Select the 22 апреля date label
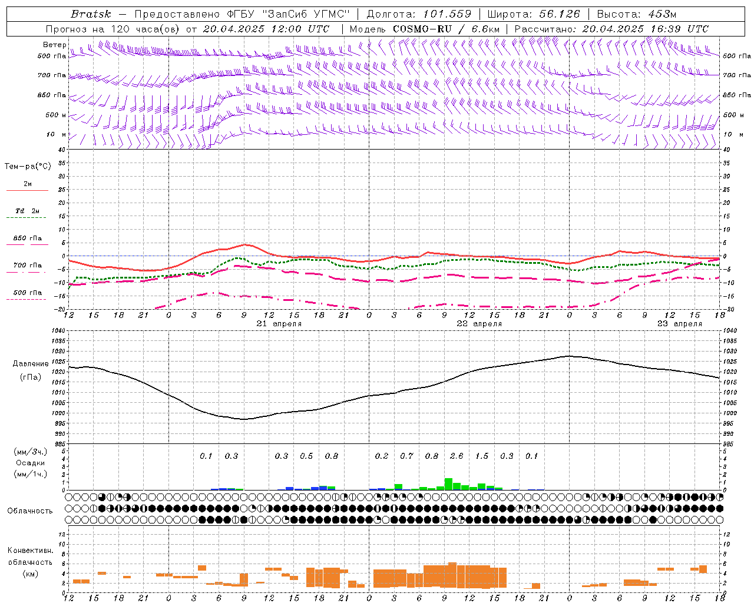This screenshot has width=754, height=603. 479,324
